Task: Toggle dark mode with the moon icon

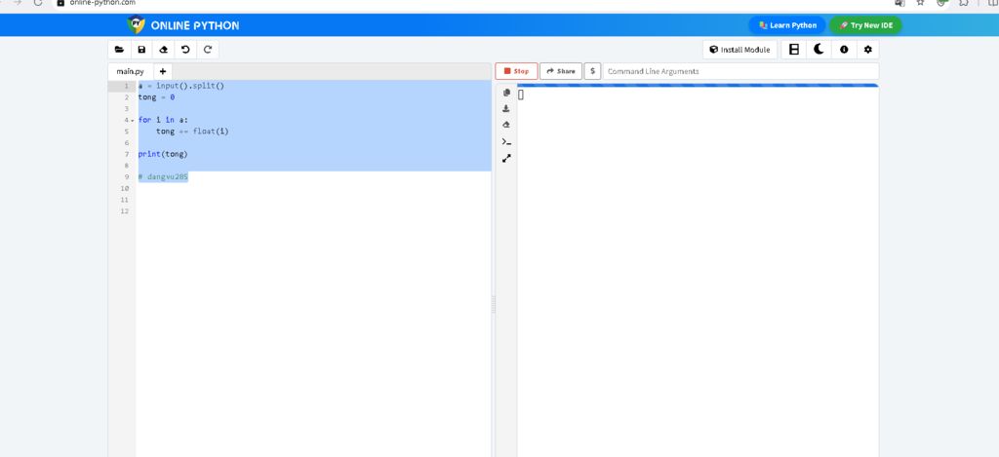Action: 819,50
